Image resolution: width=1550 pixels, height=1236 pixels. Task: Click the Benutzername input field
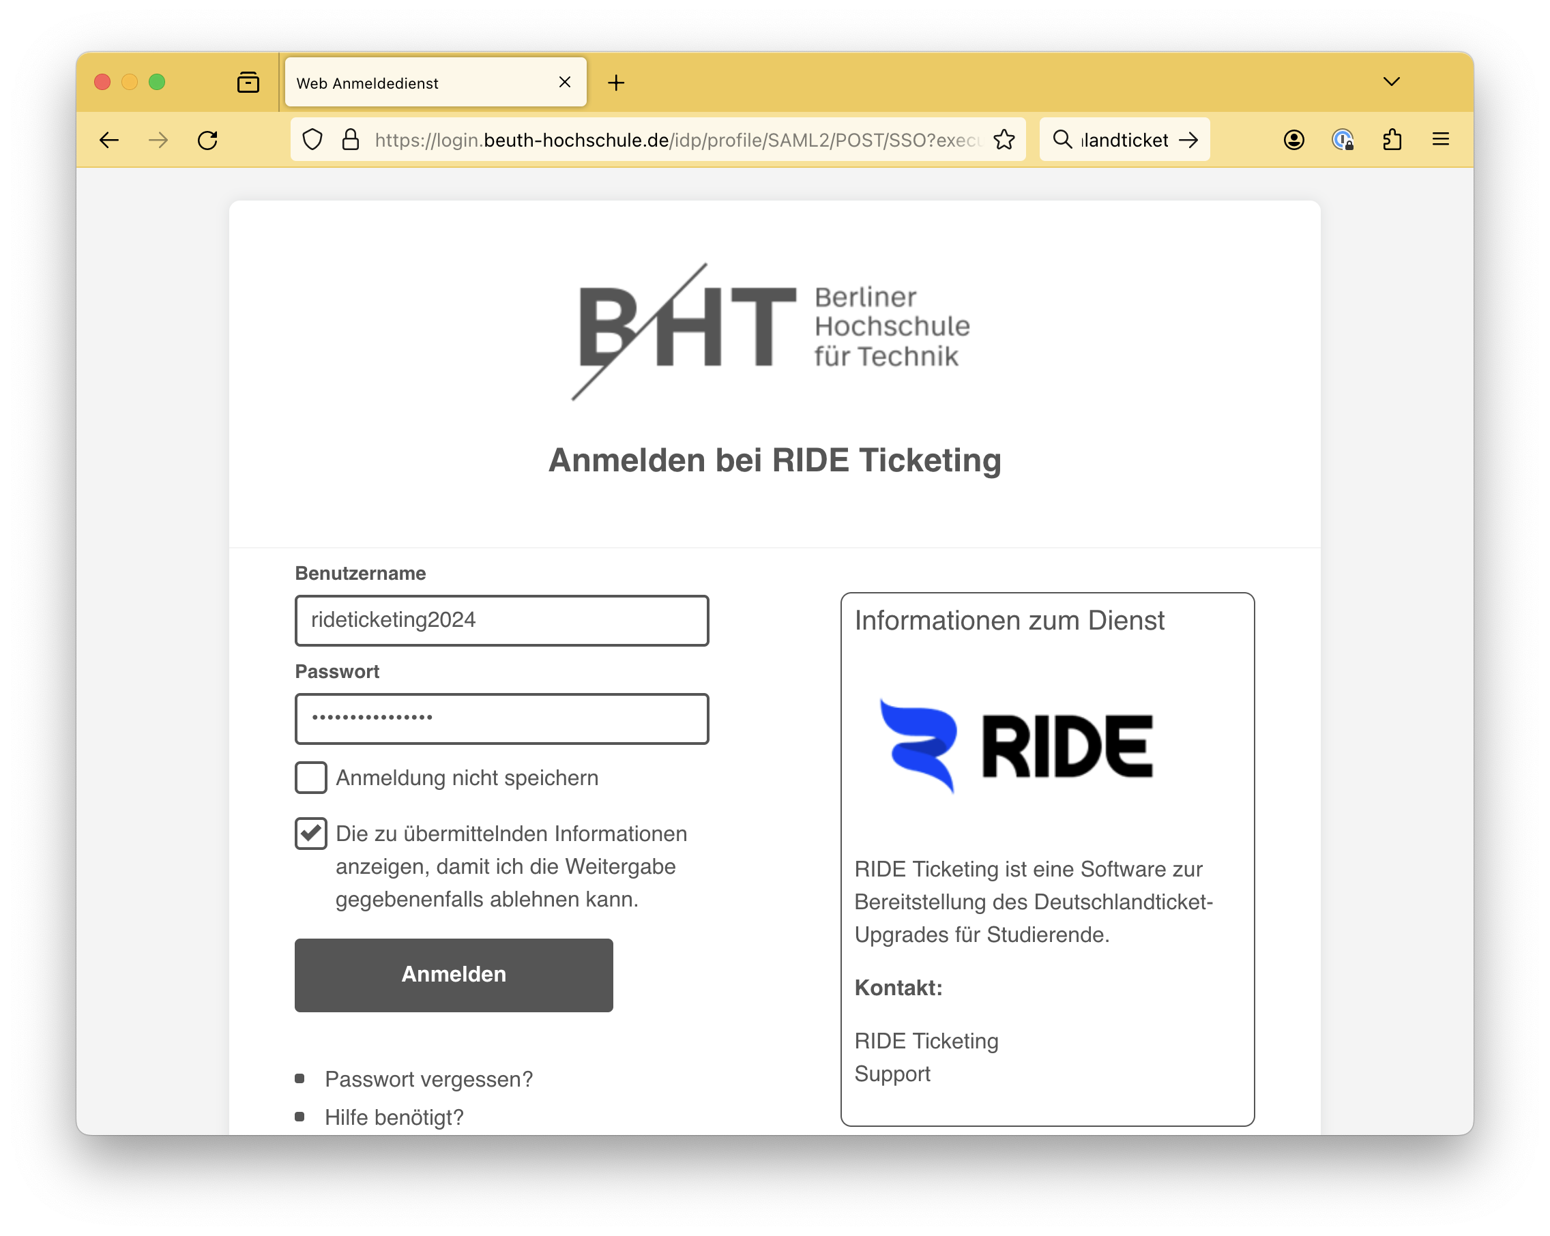[x=502, y=620]
